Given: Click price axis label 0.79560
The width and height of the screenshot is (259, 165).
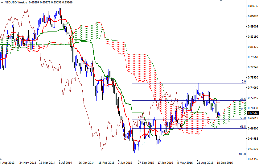Looking at the screenshot, I should (253, 57).
